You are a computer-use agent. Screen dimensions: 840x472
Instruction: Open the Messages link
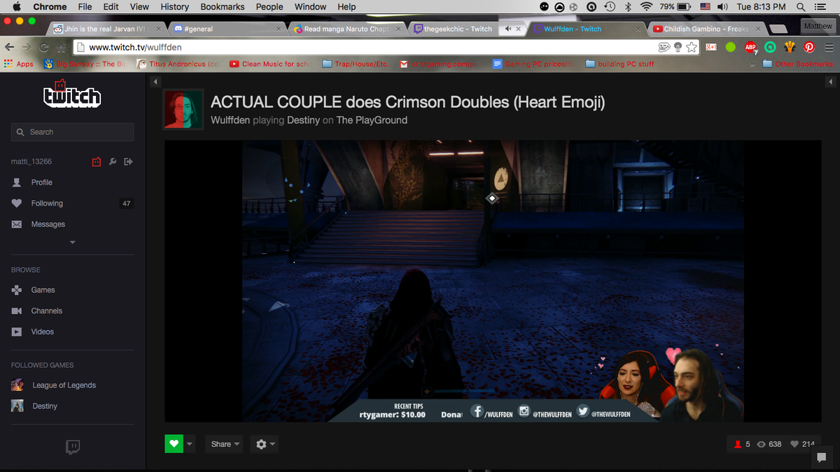[48, 224]
